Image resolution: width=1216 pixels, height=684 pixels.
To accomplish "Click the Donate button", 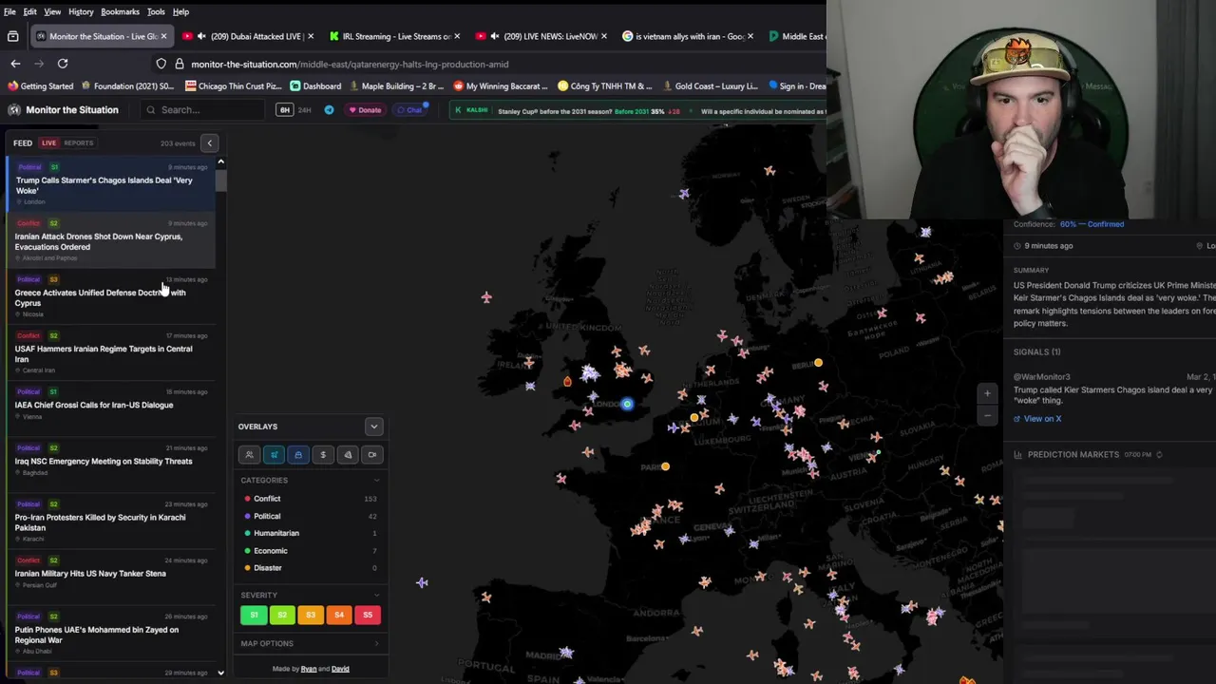I will (365, 110).
